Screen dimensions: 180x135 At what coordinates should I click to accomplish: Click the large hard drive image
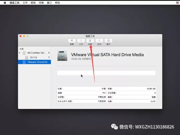click(62, 56)
